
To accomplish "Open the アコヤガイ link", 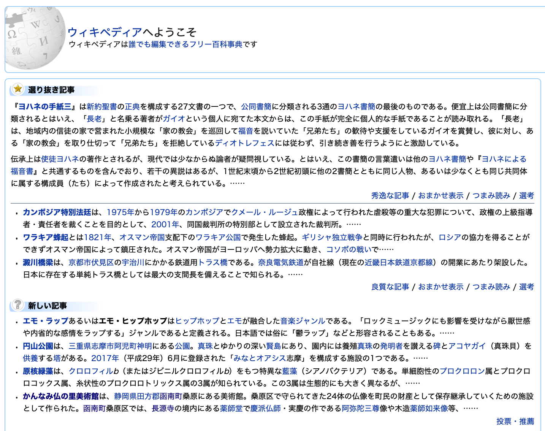I will point(467,346).
